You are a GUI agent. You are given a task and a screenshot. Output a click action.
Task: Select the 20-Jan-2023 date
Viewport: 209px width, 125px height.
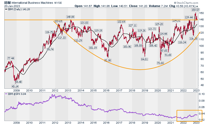pos(12,6)
